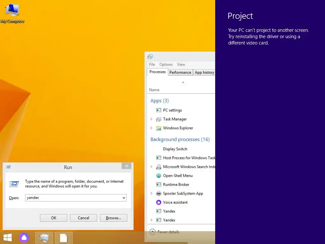Switch to the Processes tab
Image resolution: width=325 pixels, height=244 pixels.
[157, 72]
